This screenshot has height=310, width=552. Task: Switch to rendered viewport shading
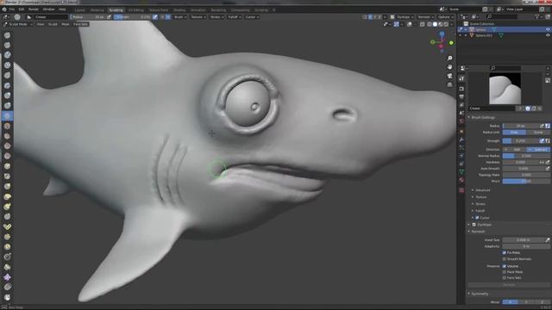[x=446, y=24]
